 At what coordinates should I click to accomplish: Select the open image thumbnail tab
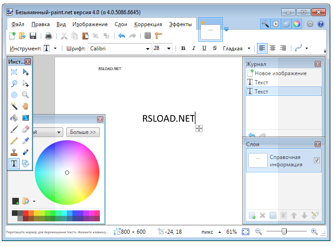(x=210, y=30)
